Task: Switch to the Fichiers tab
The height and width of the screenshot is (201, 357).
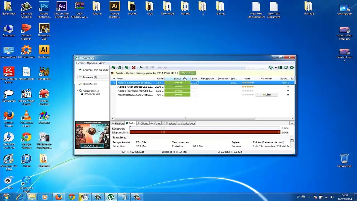Action: coord(118,123)
